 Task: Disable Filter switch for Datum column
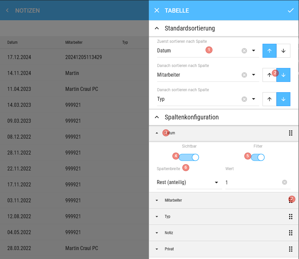pyautogui.click(x=258, y=157)
